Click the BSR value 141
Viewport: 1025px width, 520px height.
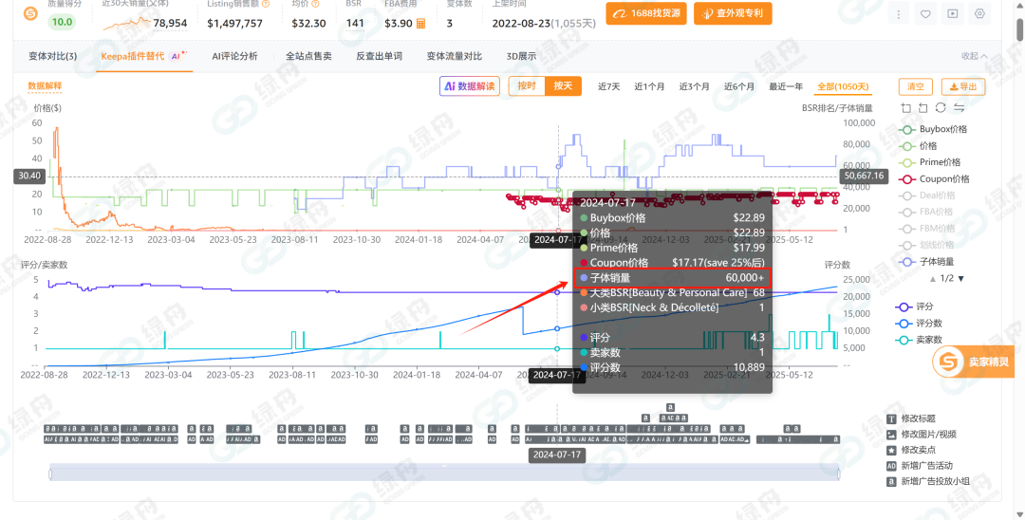pos(355,23)
